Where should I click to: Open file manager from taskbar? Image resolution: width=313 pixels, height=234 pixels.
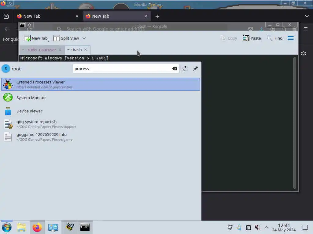point(21,227)
